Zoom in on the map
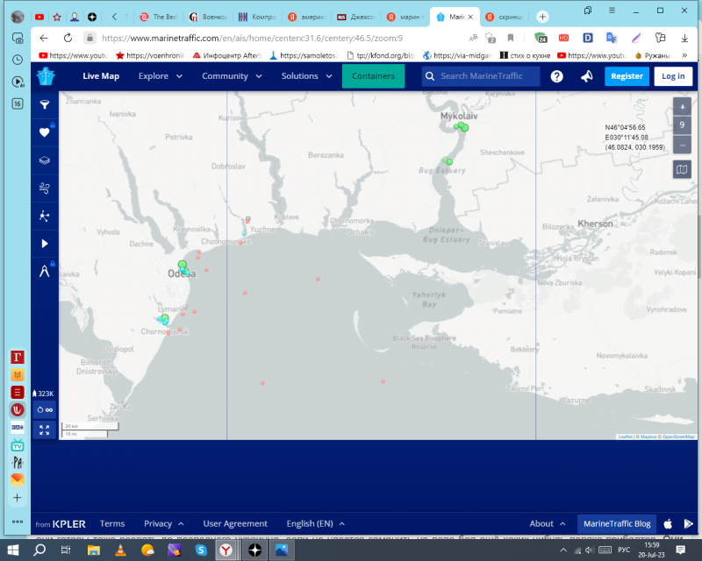Viewport: 702px width, 561px height. (682, 106)
